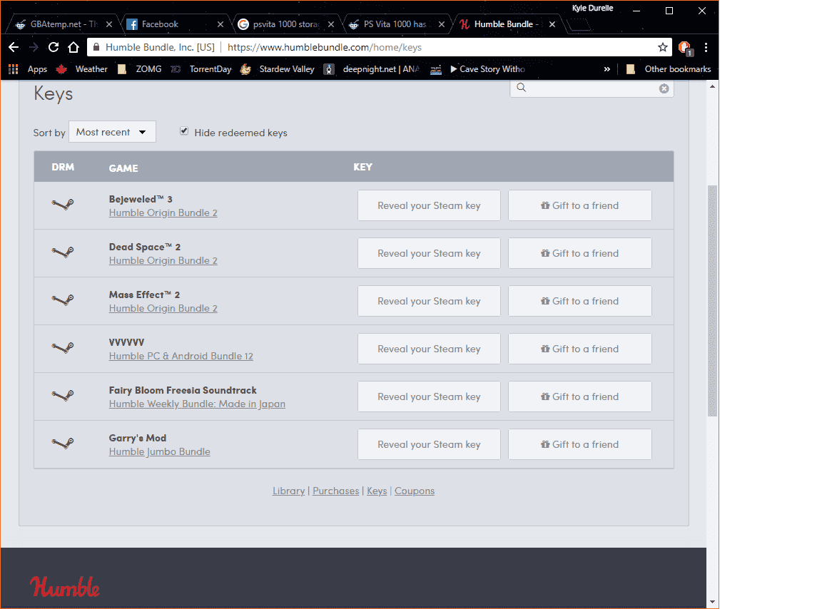822x609 pixels.
Task: Reveal Steam key for Dead Space 2
Action: coord(429,253)
